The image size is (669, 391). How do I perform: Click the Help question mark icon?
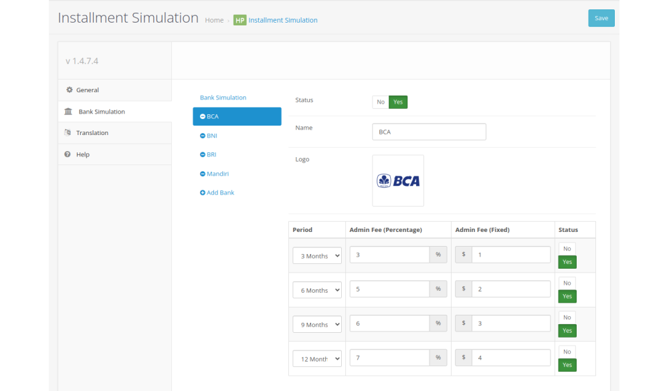coord(68,154)
